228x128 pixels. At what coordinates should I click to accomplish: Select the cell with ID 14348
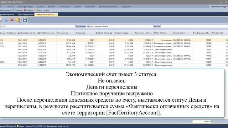[x=202, y=62]
